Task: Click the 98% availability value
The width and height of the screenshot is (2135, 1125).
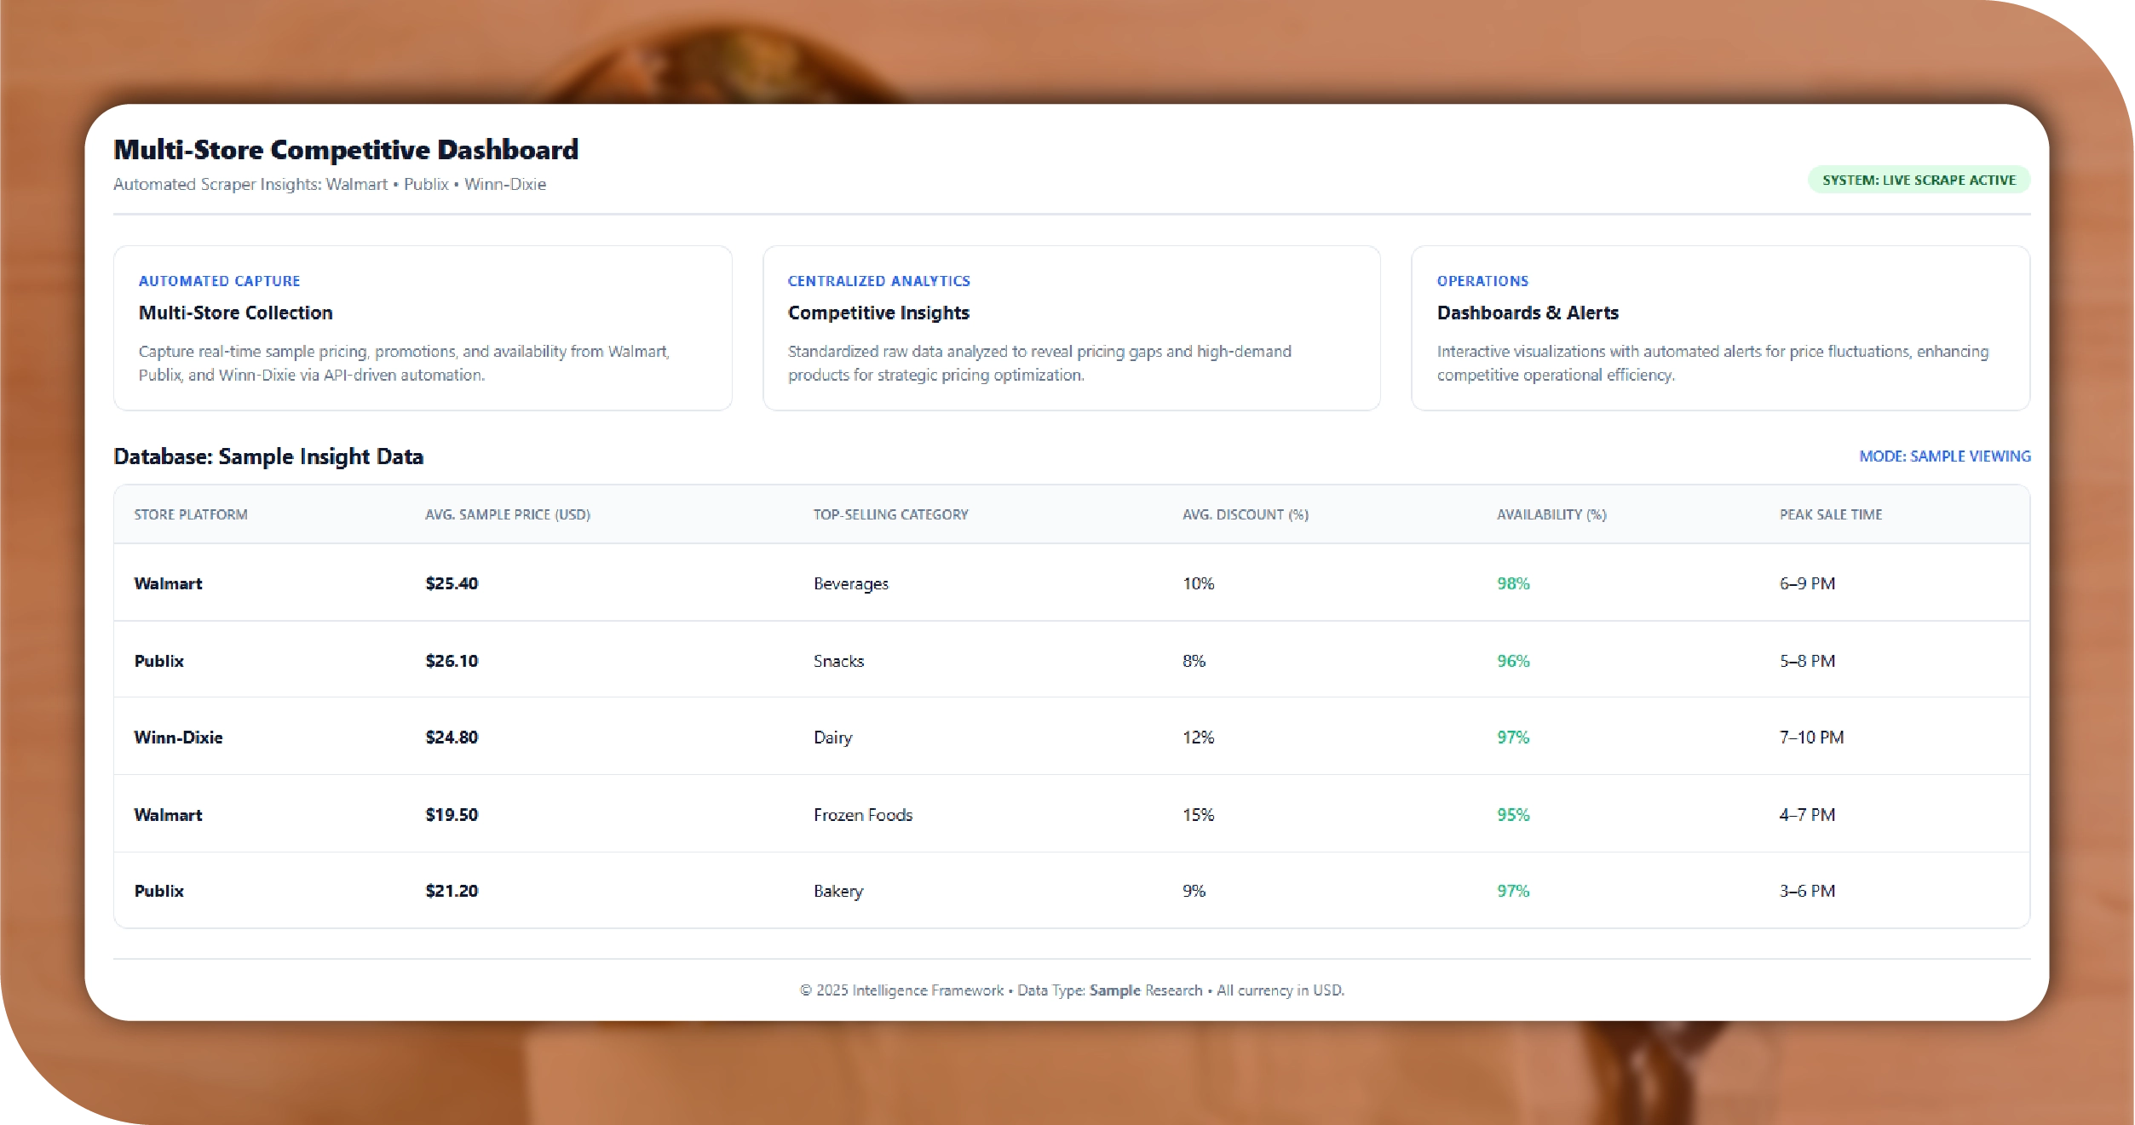Action: click(x=1513, y=583)
